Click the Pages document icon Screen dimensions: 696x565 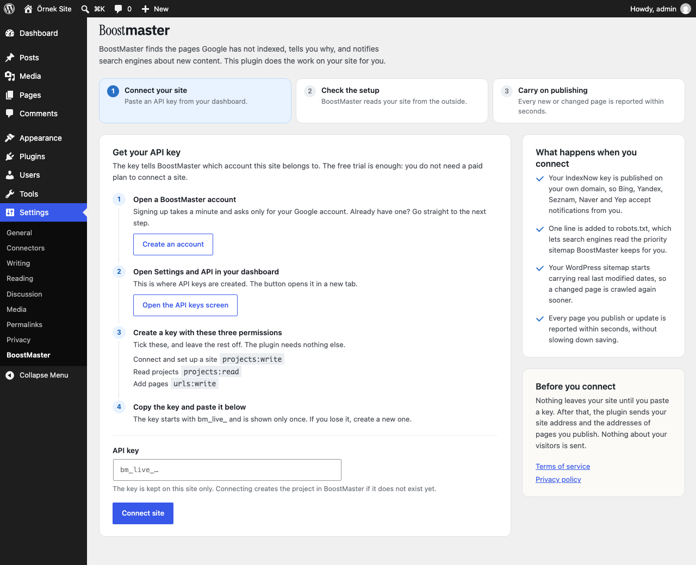click(10, 95)
